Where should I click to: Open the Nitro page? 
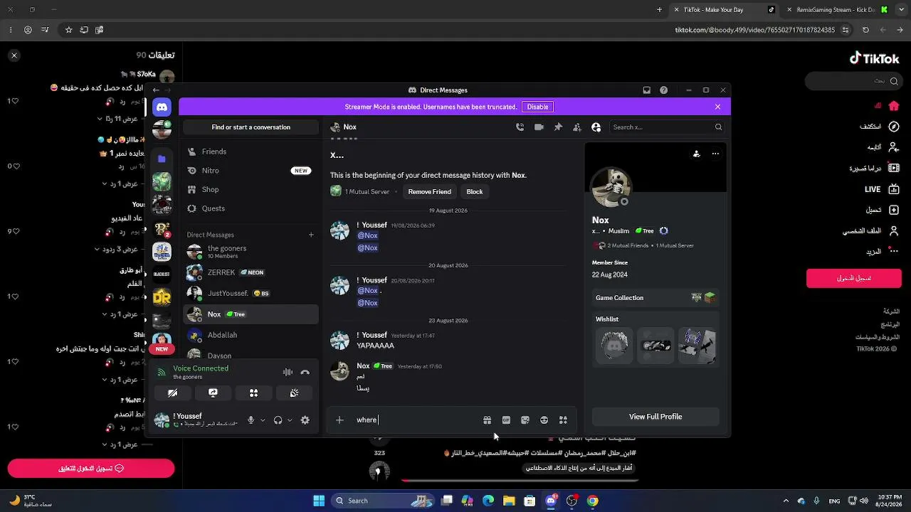251,171
